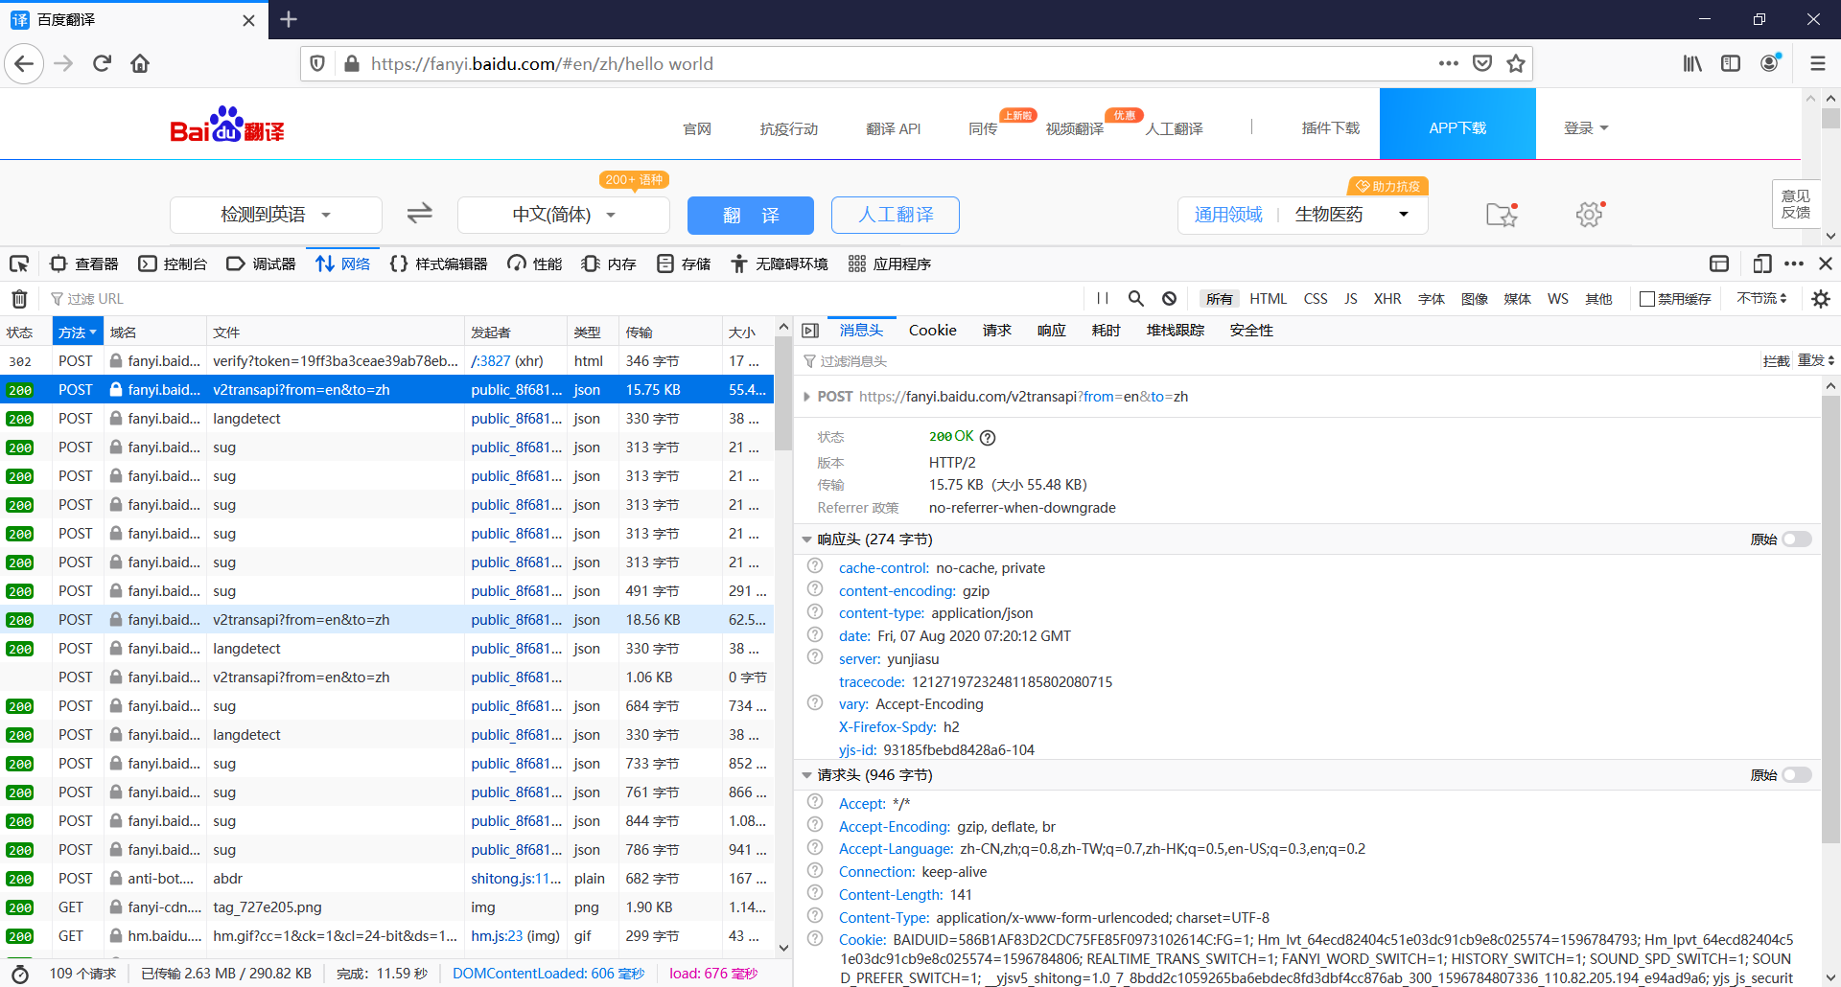Viewport: 1841px width, 987px height.
Task: Sort requests by method column
Action: (x=78, y=333)
